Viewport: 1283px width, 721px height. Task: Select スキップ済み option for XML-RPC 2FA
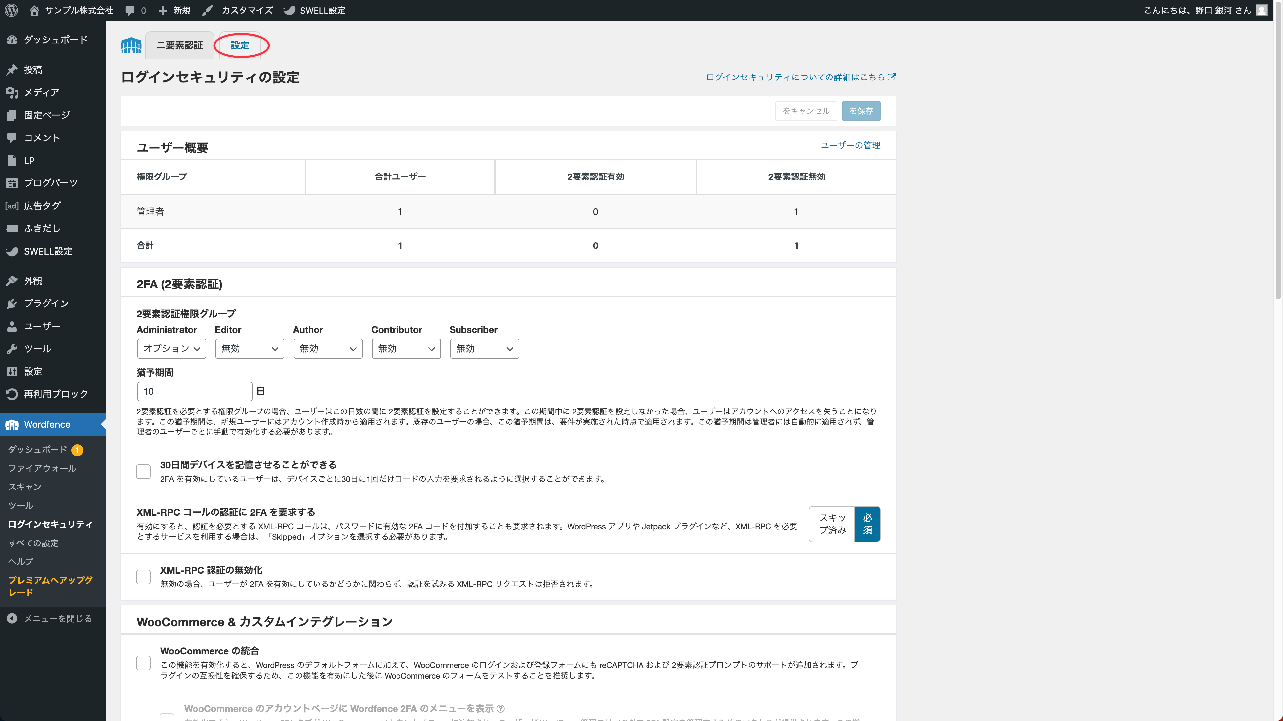click(x=832, y=524)
